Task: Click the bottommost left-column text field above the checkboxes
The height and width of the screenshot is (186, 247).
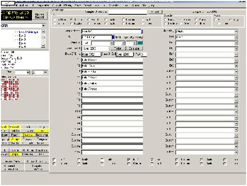Action: (x=112, y=152)
